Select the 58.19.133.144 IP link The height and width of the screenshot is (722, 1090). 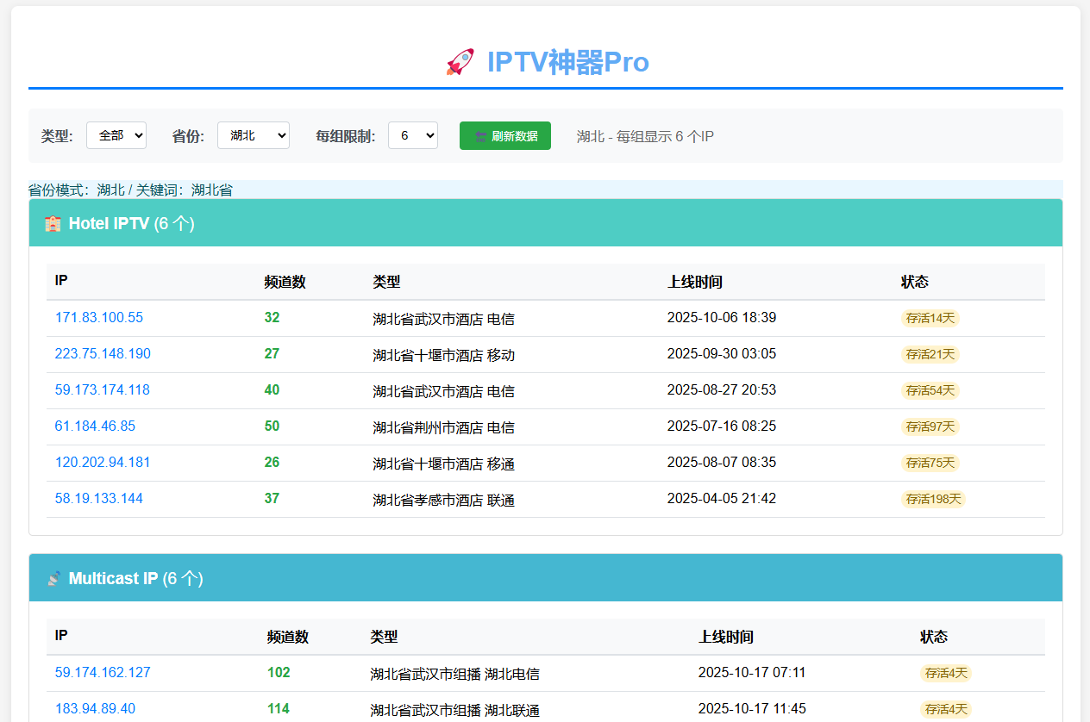coord(99,499)
